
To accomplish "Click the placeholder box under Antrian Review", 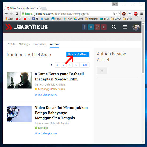I will (102, 70).
